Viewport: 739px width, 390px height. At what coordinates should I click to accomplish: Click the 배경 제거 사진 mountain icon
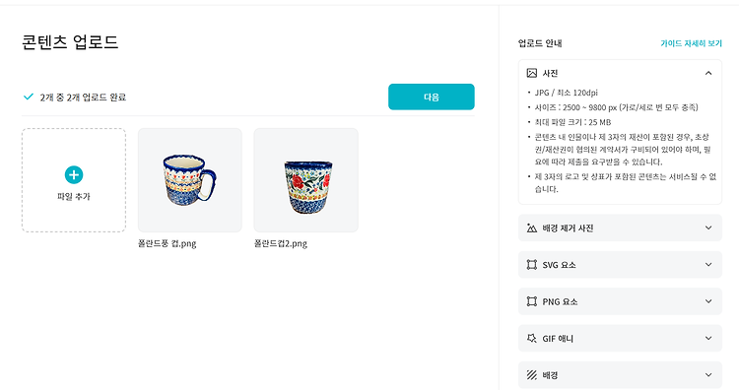(532, 227)
